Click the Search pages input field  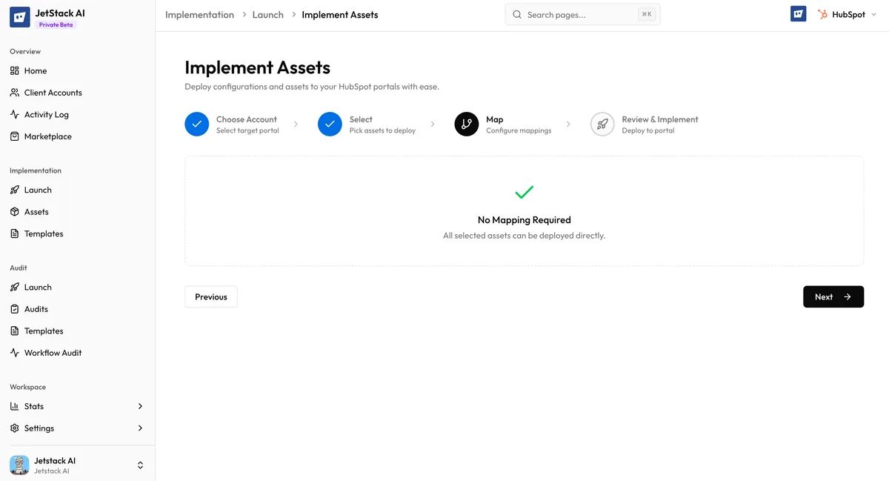pyautogui.click(x=582, y=13)
